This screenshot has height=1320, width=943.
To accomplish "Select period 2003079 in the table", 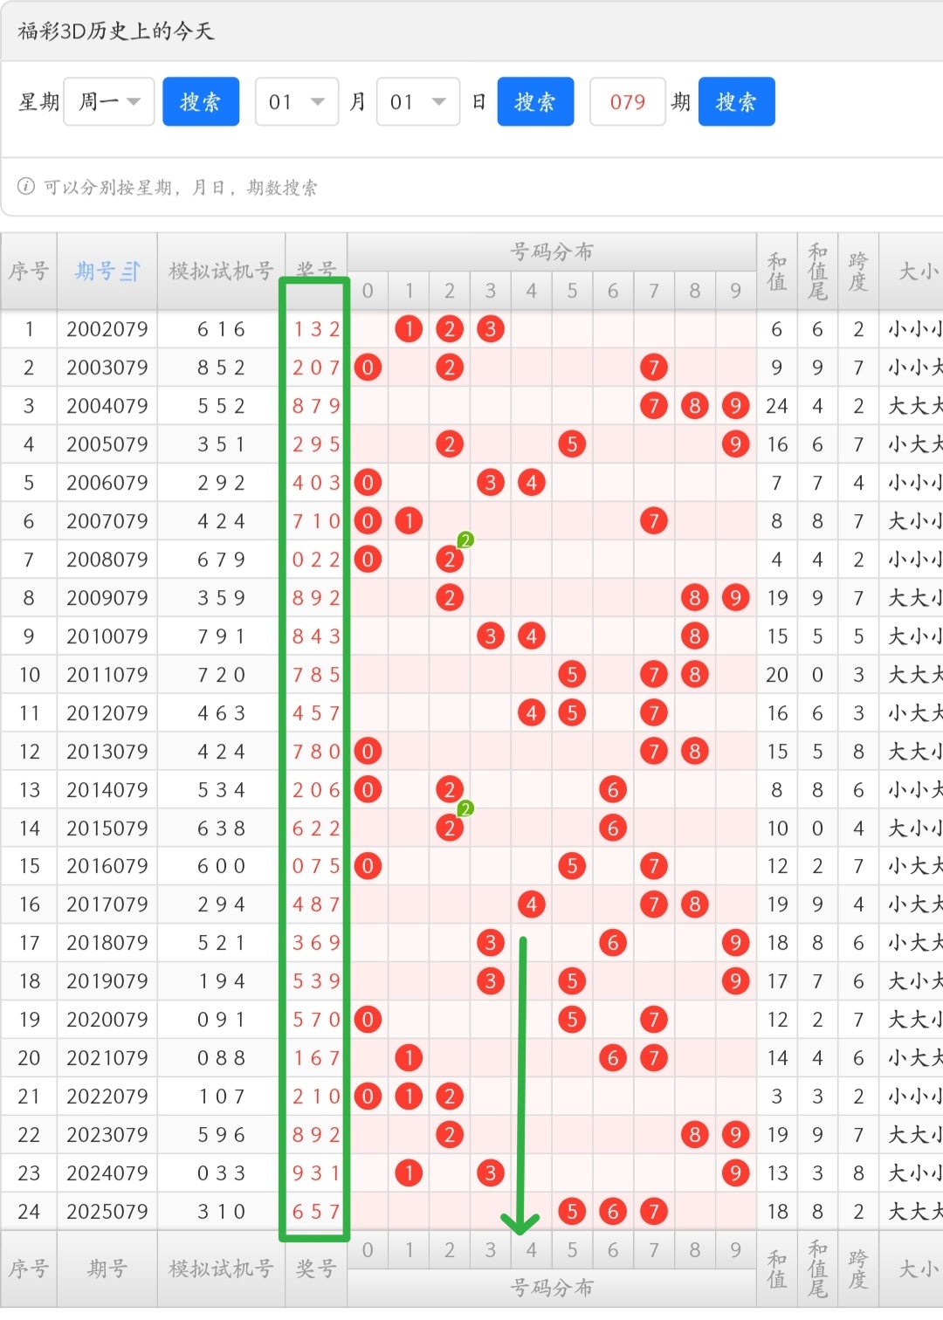I will tap(107, 368).
